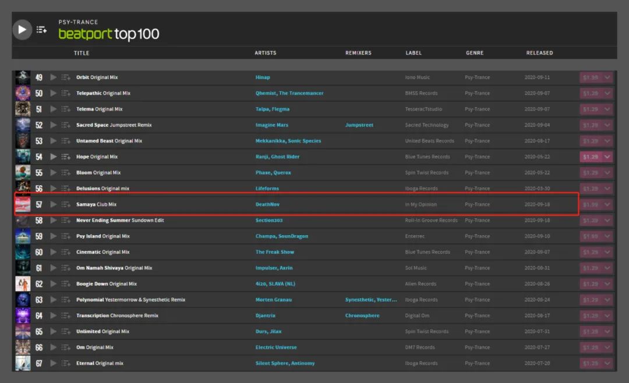The height and width of the screenshot is (383, 629).
Task: Queue the Hope Original Mix track
Action: pos(66,157)
